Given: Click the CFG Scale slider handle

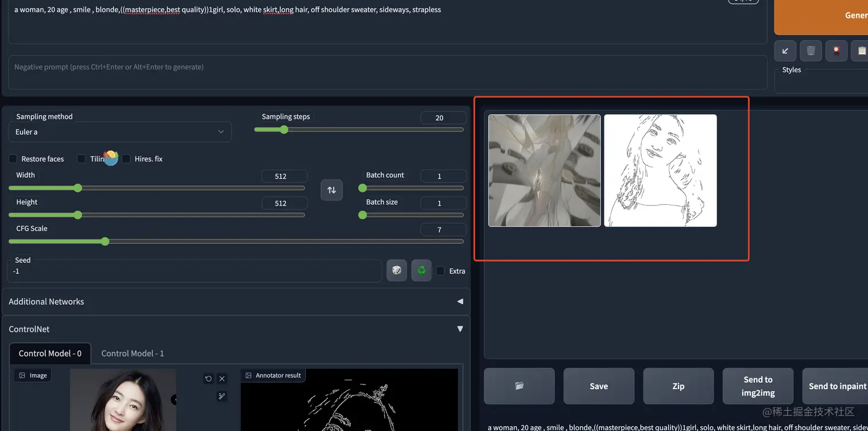Looking at the screenshot, I should point(105,242).
